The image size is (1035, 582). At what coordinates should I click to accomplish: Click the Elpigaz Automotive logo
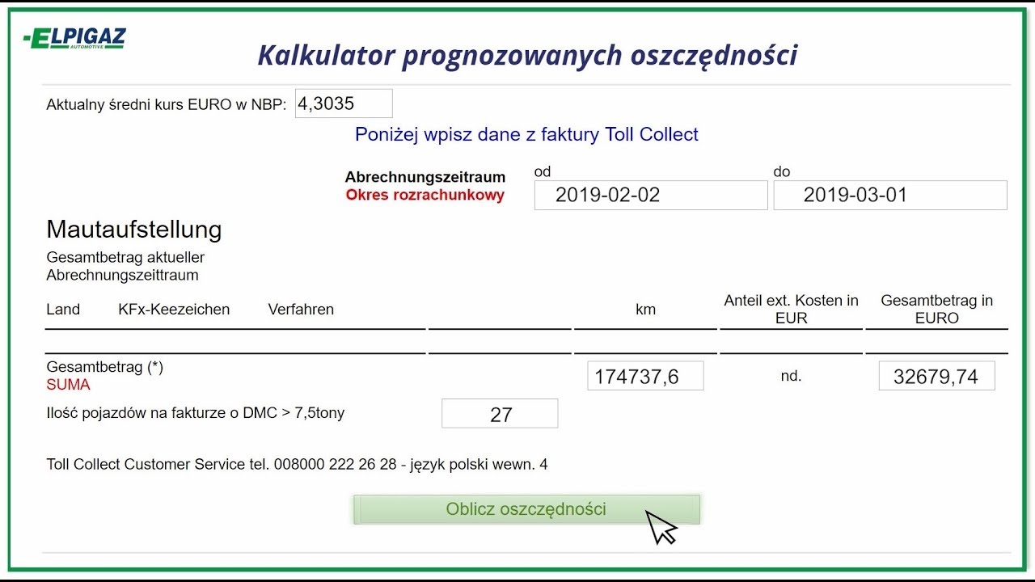tap(74, 38)
